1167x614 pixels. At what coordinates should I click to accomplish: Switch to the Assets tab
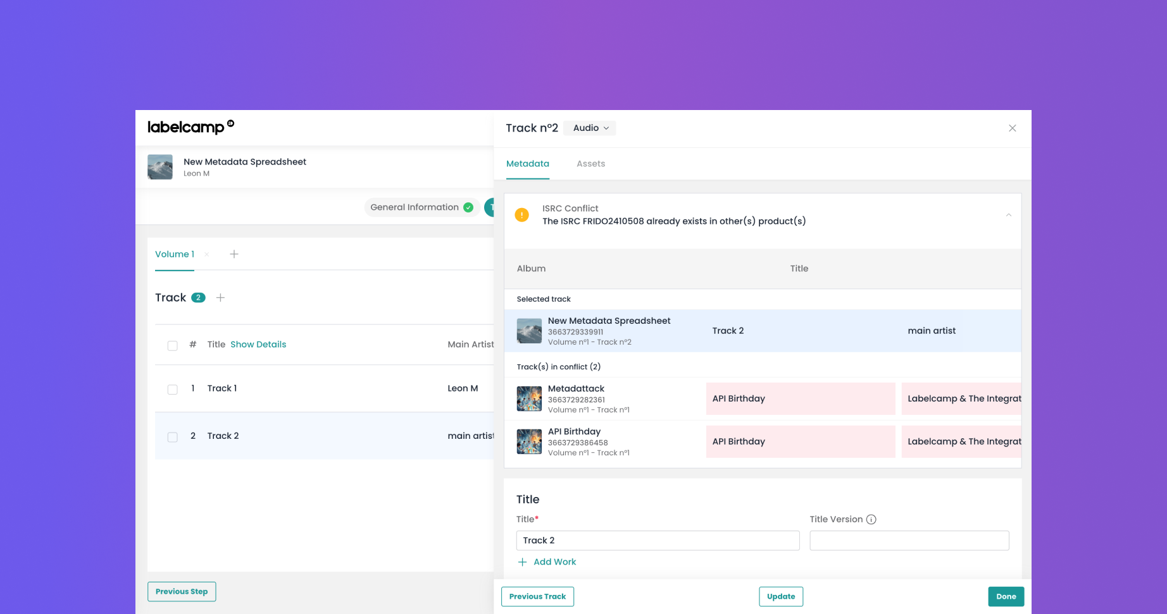click(590, 164)
